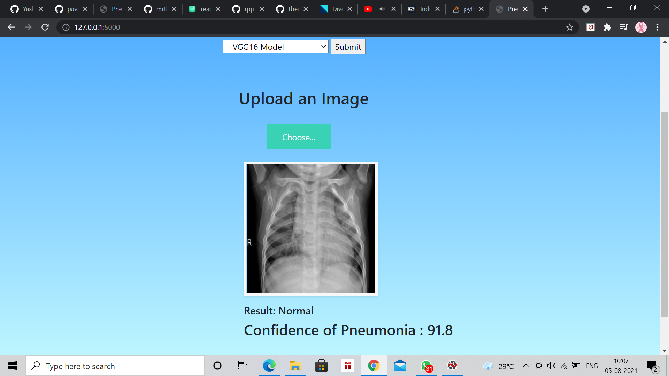The image size is (669, 376).
Task: Open the extensions puzzle icon
Action: [x=607, y=27]
